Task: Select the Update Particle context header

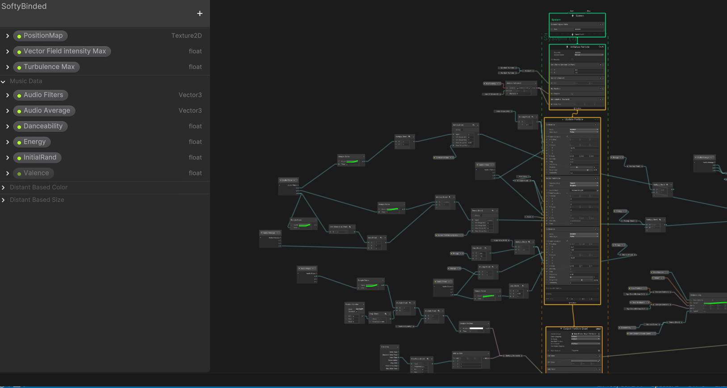Action: pos(574,120)
